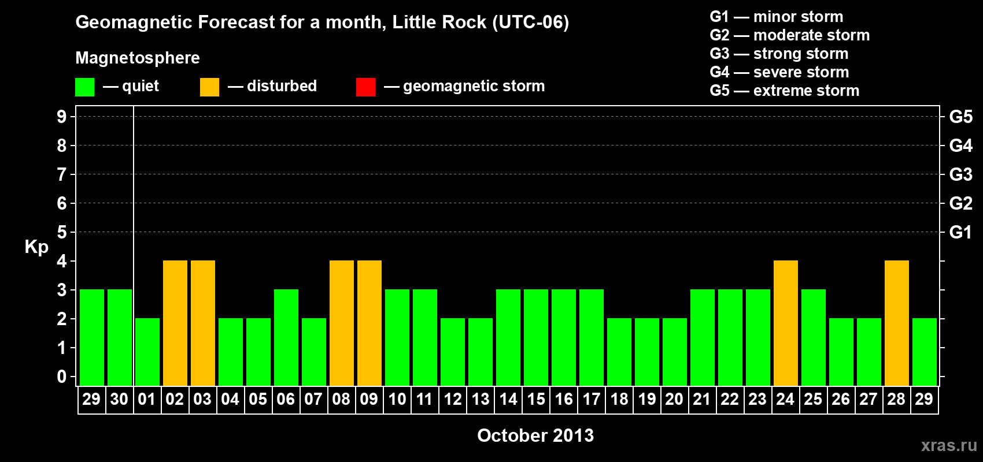Select the green bar for September 29
Screen dimensions: 983x462
pos(92,338)
